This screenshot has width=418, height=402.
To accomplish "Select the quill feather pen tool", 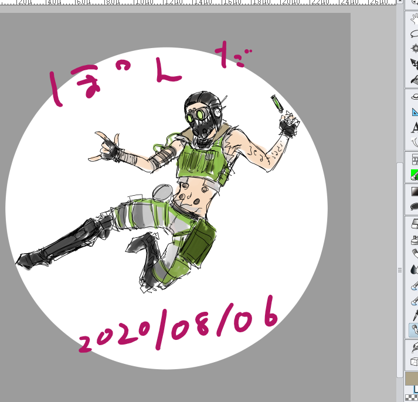I will click(415, 348).
